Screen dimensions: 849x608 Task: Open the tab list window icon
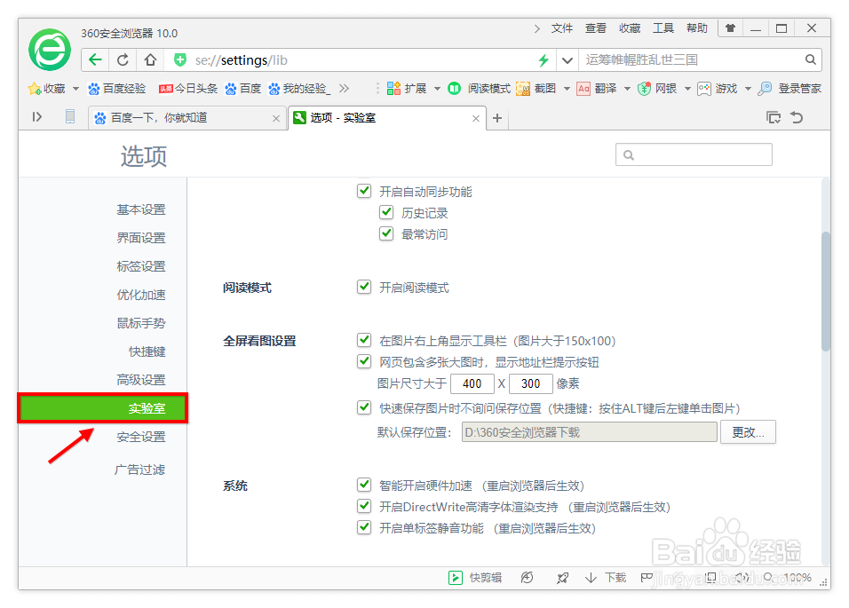click(774, 117)
